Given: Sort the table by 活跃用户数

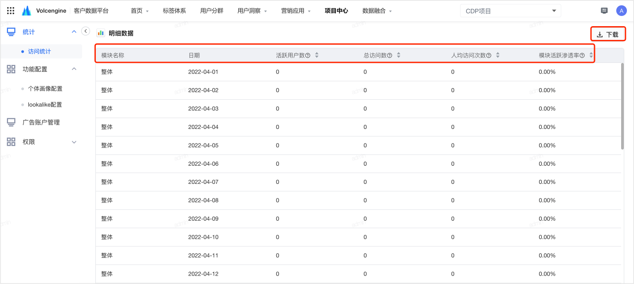Looking at the screenshot, I should click(x=317, y=55).
